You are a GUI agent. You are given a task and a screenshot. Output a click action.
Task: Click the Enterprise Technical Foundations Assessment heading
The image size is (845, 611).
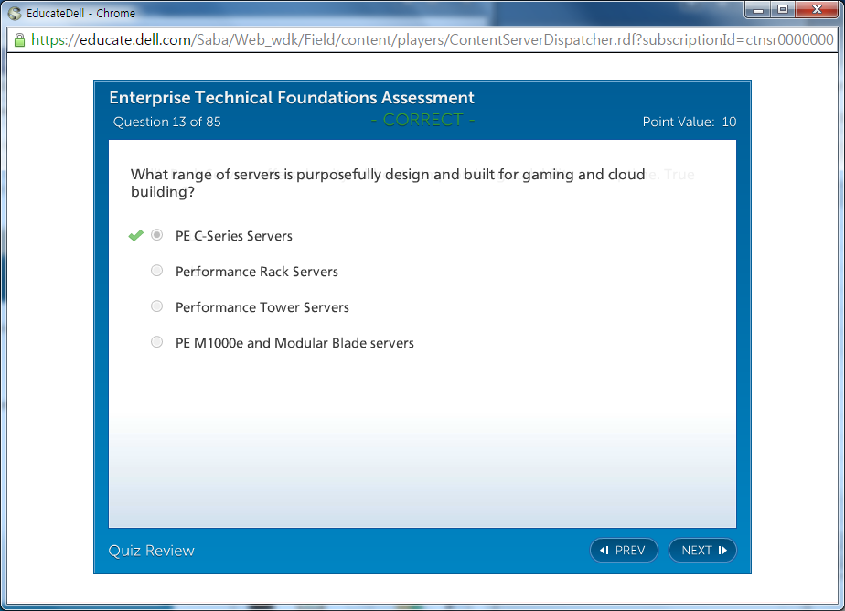[292, 98]
